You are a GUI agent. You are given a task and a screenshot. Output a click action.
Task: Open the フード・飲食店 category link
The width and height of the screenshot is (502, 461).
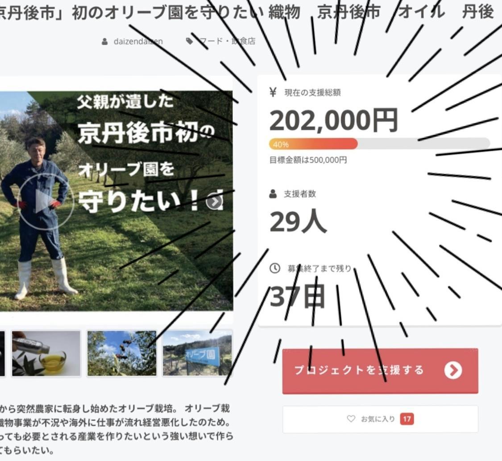coord(227,41)
